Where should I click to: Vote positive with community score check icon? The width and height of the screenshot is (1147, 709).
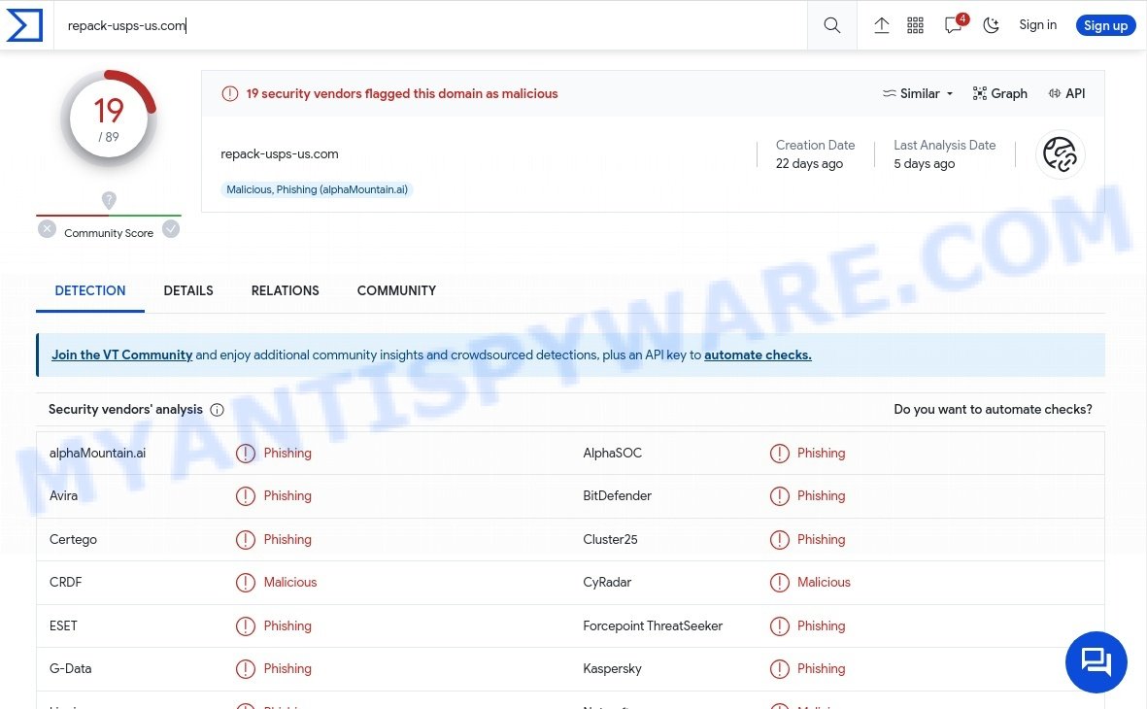[x=170, y=229]
